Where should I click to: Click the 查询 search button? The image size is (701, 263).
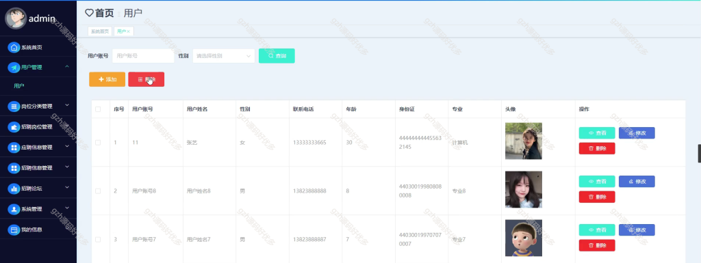point(277,56)
